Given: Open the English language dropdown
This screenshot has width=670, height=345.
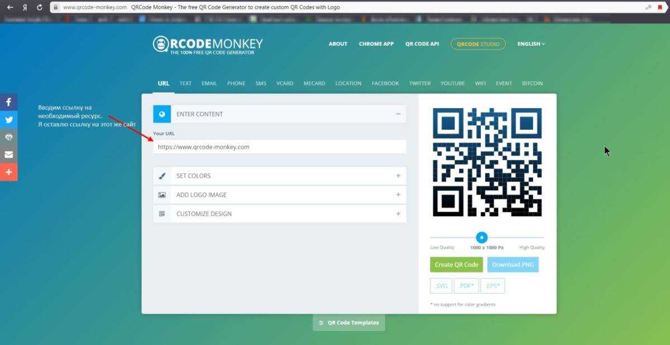Looking at the screenshot, I should (531, 44).
